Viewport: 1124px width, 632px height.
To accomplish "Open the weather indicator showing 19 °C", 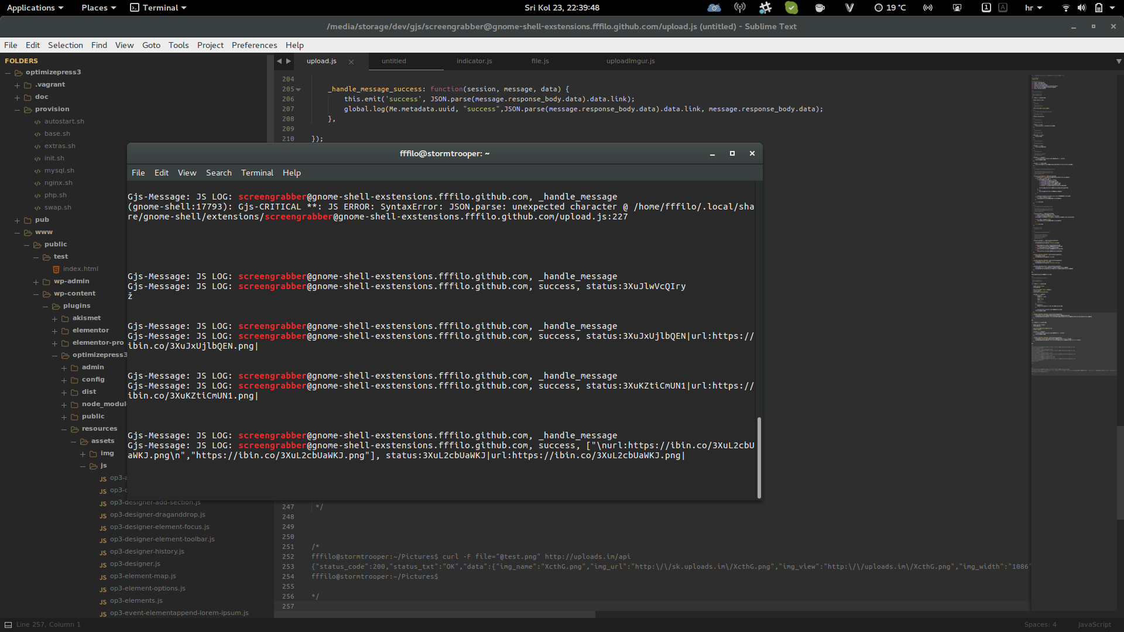I will (890, 8).
